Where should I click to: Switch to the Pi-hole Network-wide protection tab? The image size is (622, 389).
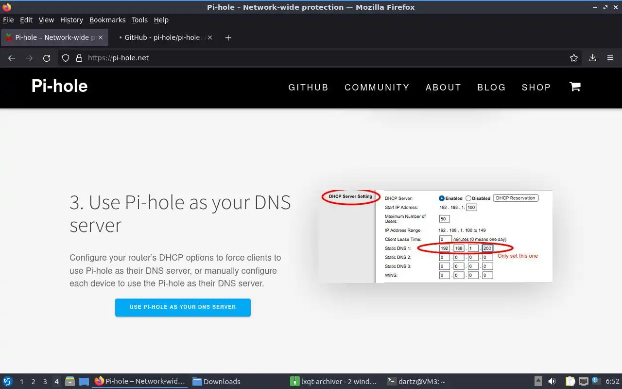[x=54, y=37]
